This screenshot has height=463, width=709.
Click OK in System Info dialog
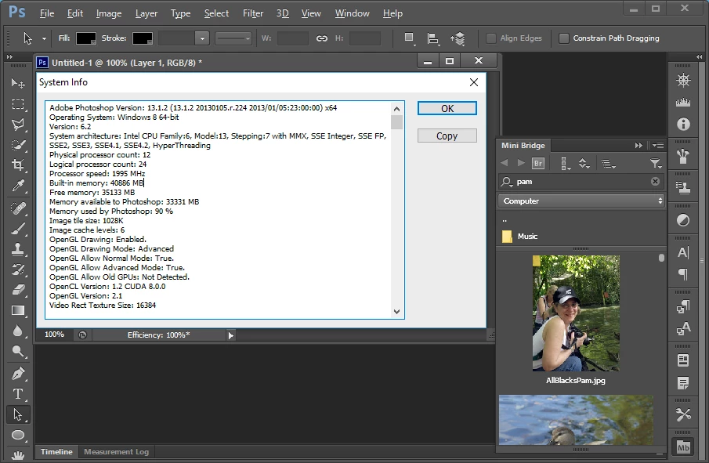coord(447,109)
